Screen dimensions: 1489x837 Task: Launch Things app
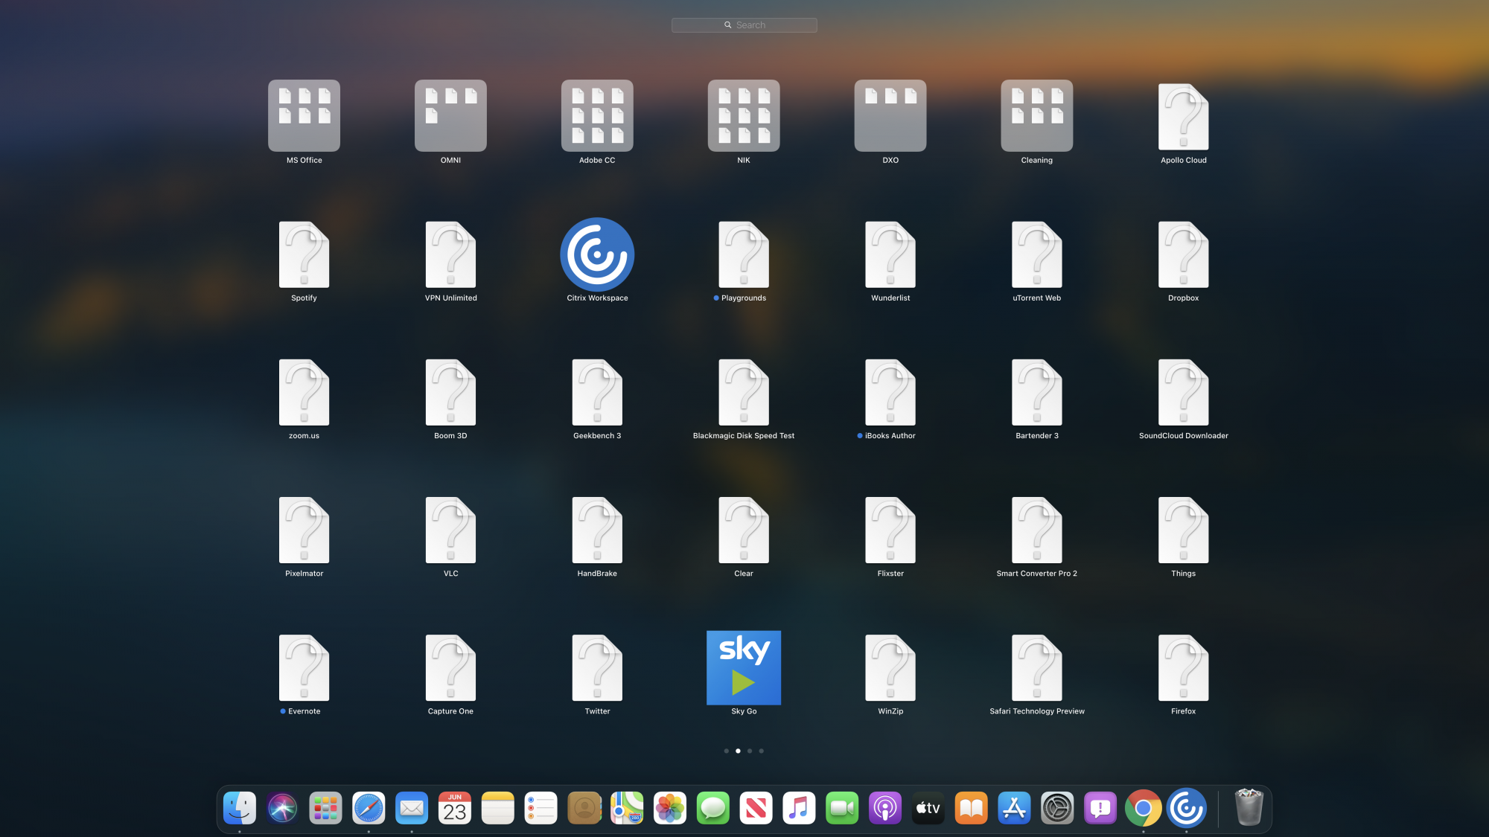[x=1184, y=530]
